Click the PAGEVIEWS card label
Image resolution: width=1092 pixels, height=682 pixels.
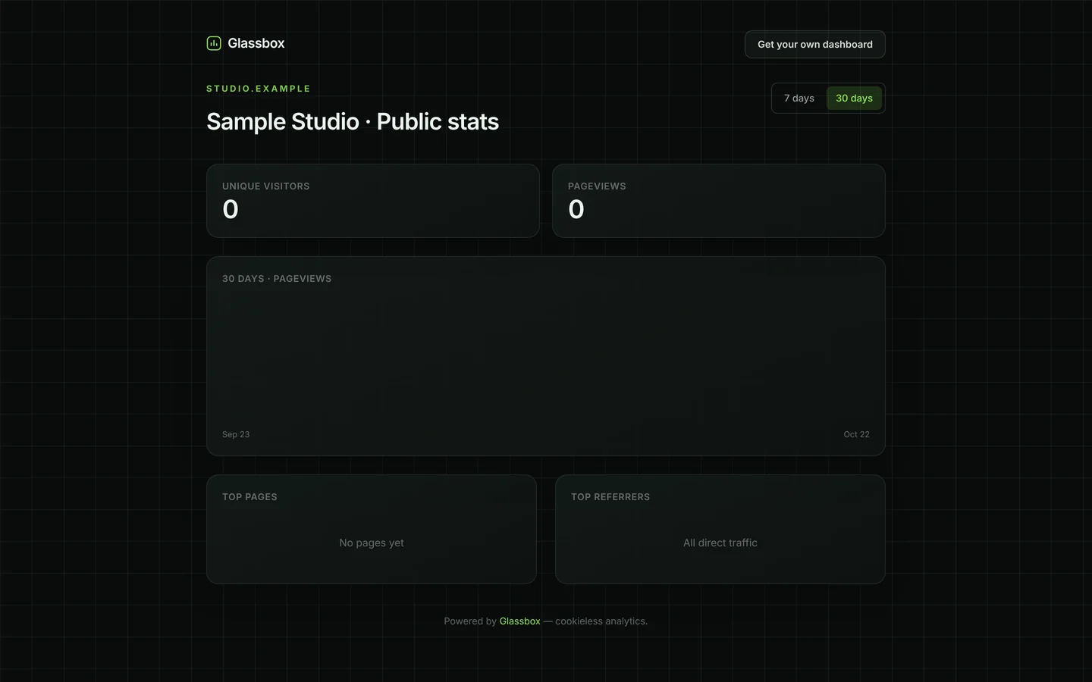(x=597, y=186)
